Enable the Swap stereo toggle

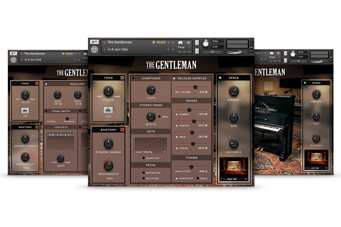(x=159, y=116)
